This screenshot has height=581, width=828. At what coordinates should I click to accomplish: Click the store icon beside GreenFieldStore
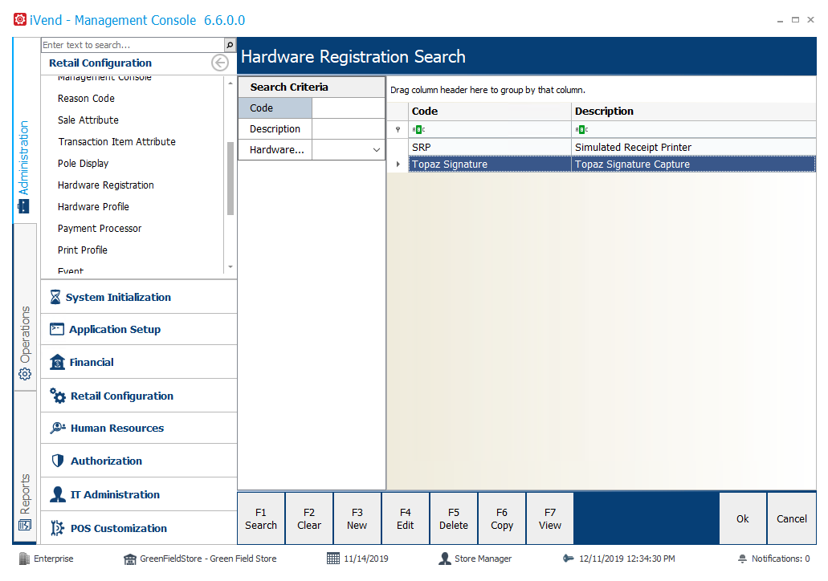coord(130,559)
